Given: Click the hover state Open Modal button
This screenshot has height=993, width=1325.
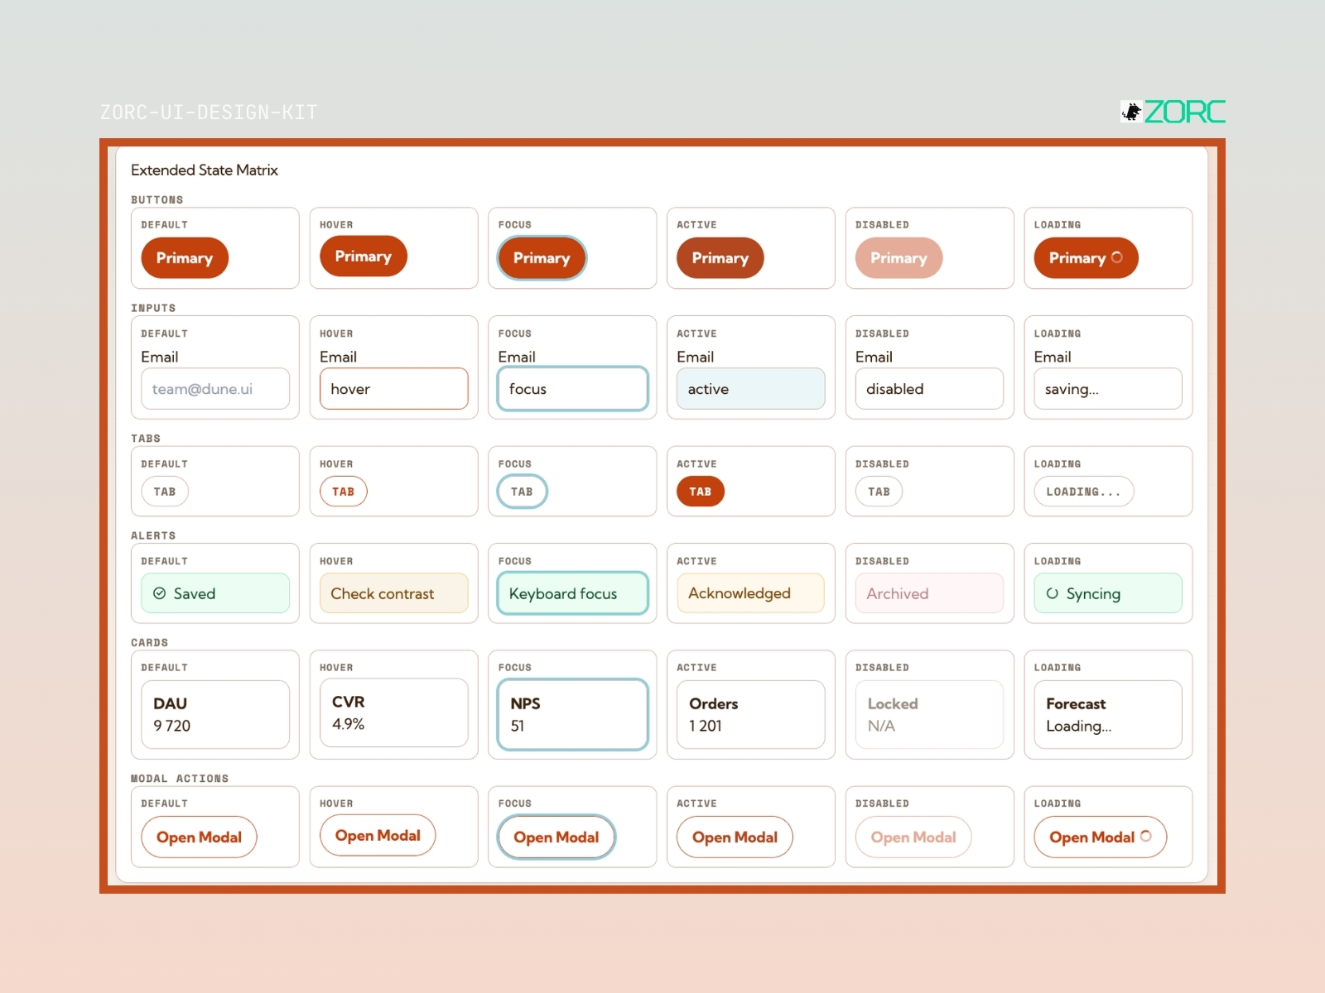Looking at the screenshot, I should click(x=378, y=836).
